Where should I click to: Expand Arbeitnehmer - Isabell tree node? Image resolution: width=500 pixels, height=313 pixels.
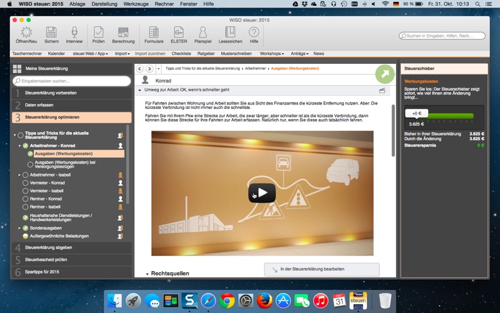click(19, 175)
